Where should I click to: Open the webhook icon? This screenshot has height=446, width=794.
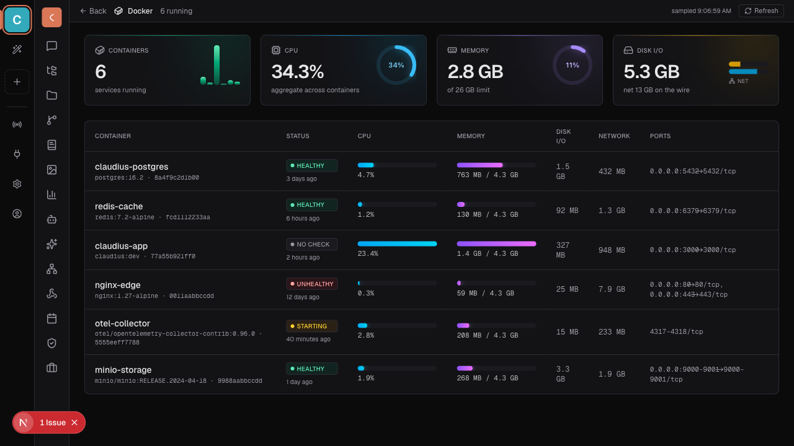[x=51, y=294]
